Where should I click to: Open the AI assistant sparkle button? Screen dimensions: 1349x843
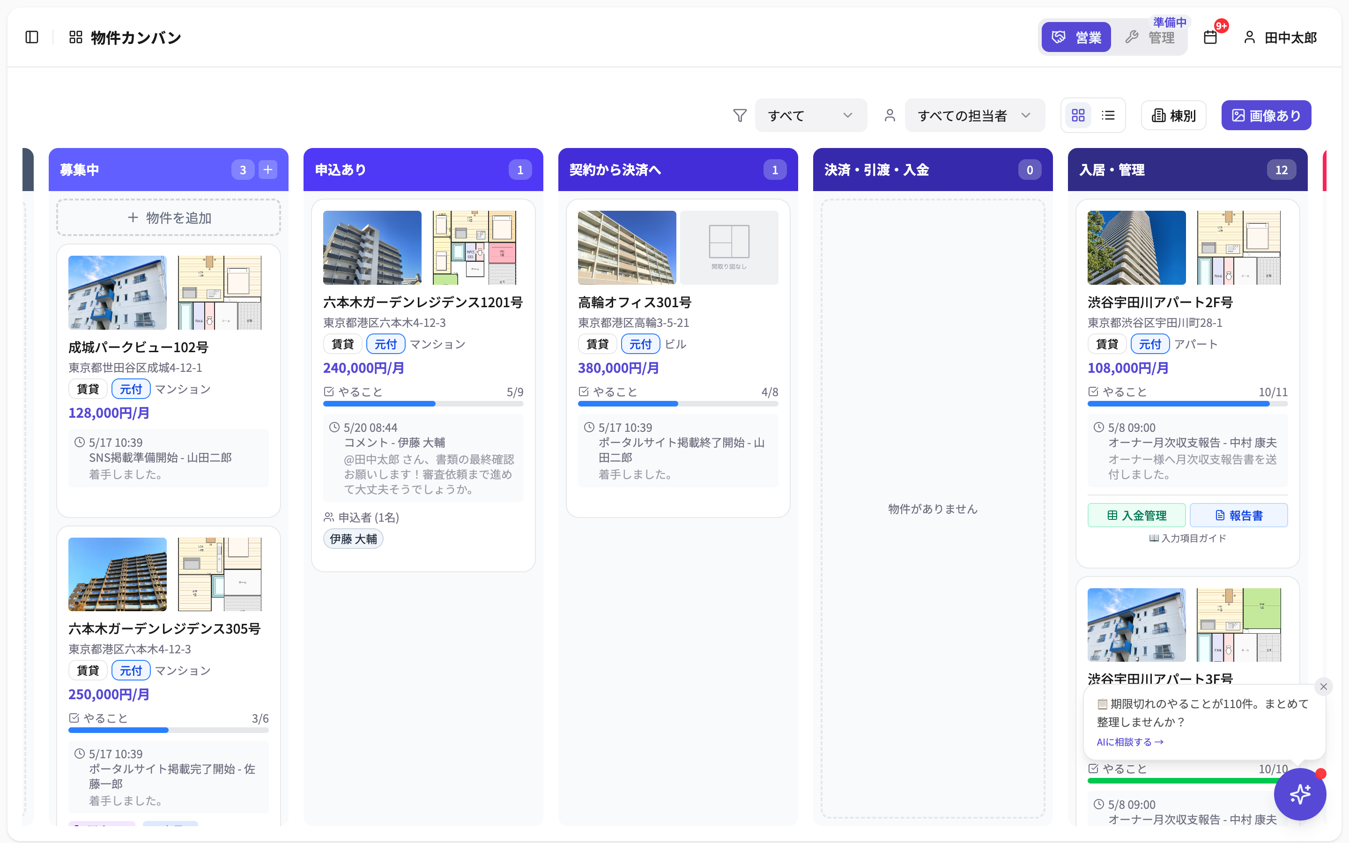click(x=1300, y=794)
